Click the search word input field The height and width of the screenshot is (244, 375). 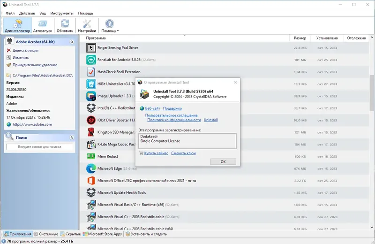[39, 147]
